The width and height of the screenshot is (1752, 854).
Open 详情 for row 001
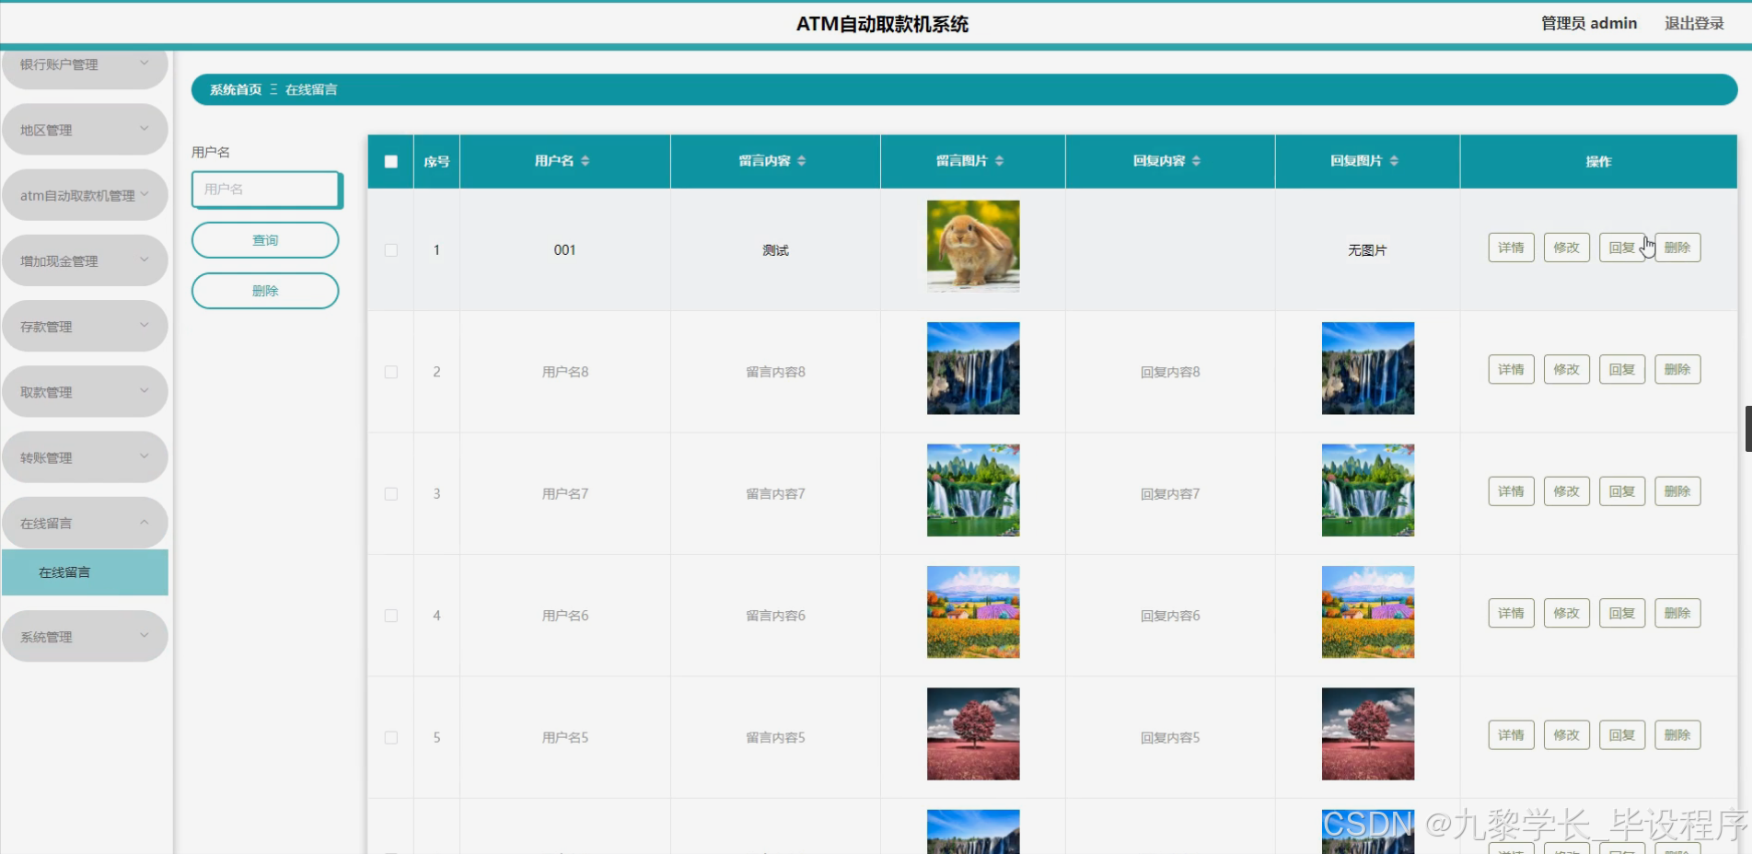coord(1511,248)
